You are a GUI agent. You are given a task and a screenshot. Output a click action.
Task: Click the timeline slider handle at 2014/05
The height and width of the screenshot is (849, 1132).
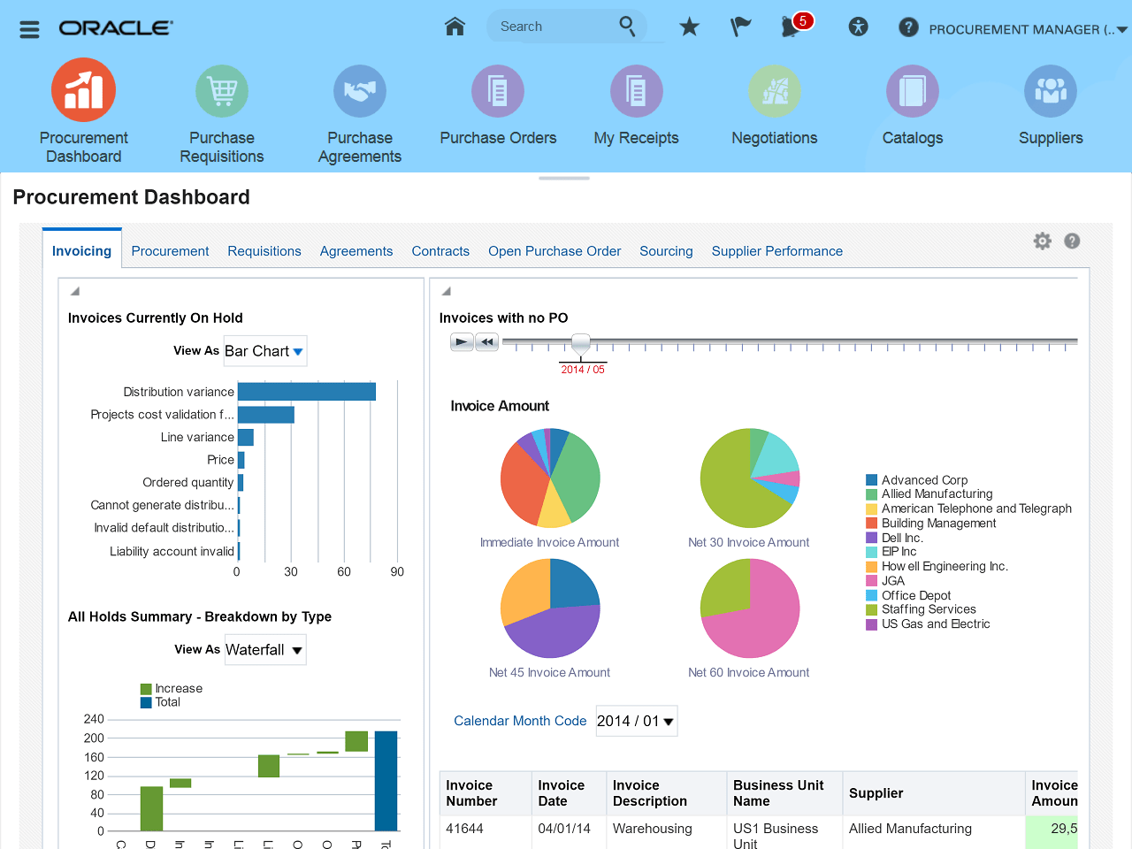[x=581, y=342]
